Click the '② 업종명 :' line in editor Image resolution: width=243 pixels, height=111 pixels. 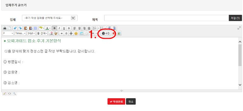click(x=12, y=72)
